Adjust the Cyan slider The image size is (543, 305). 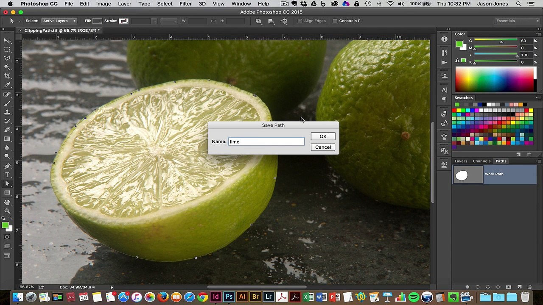(501, 41)
